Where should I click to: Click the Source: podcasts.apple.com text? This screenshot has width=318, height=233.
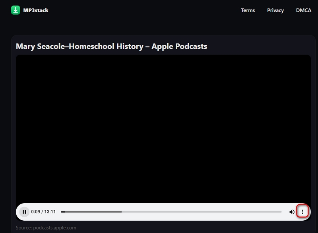pyautogui.click(x=45, y=227)
